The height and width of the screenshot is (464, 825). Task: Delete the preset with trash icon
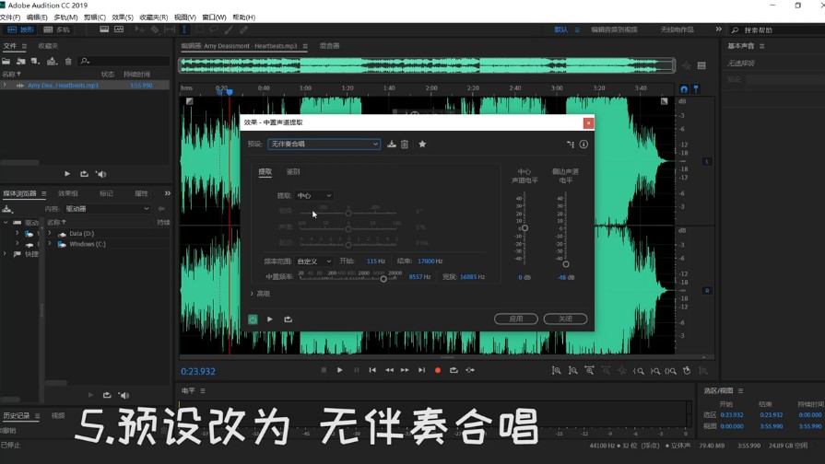[x=404, y=145]
